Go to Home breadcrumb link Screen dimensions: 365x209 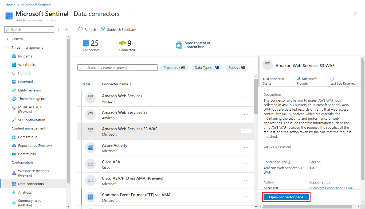(10, 5)
